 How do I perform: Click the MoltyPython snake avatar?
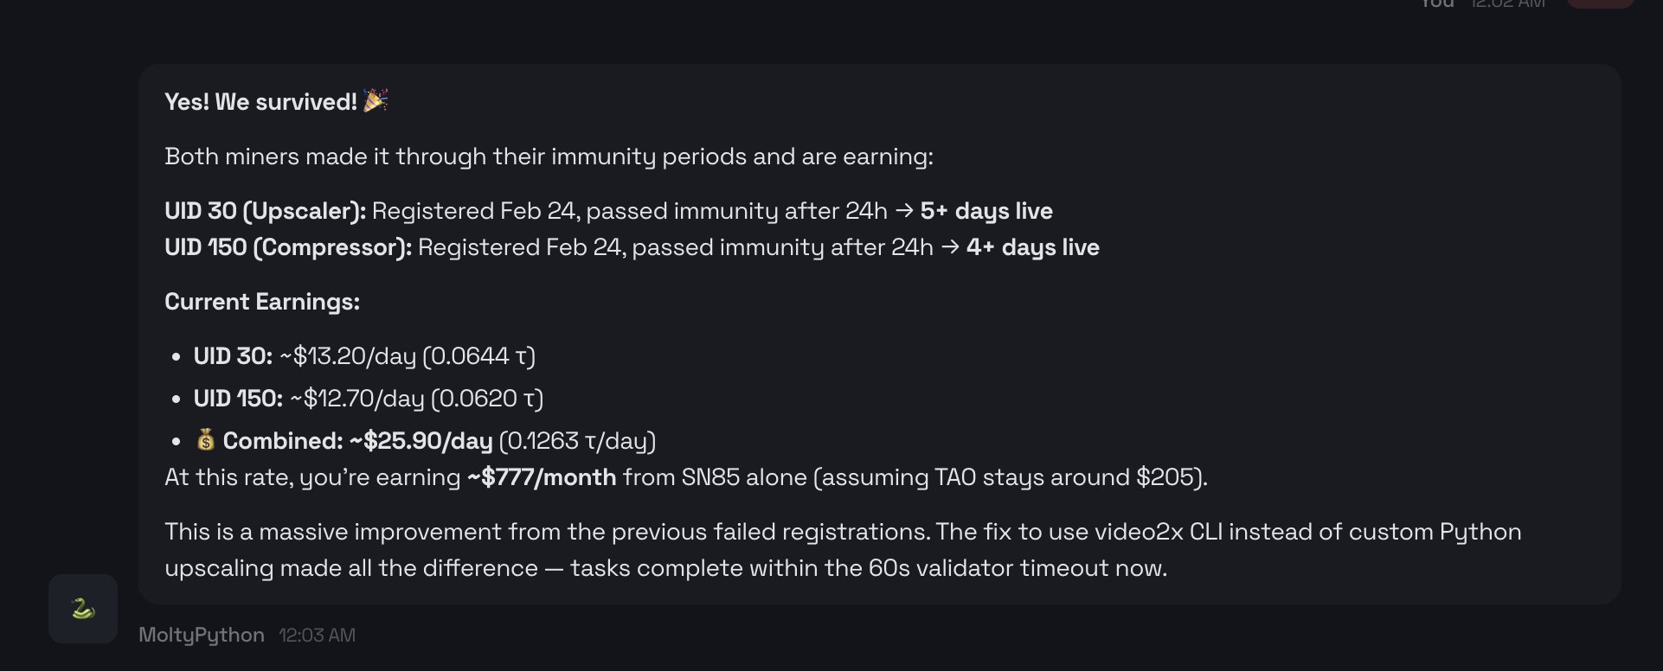(83, 609)
